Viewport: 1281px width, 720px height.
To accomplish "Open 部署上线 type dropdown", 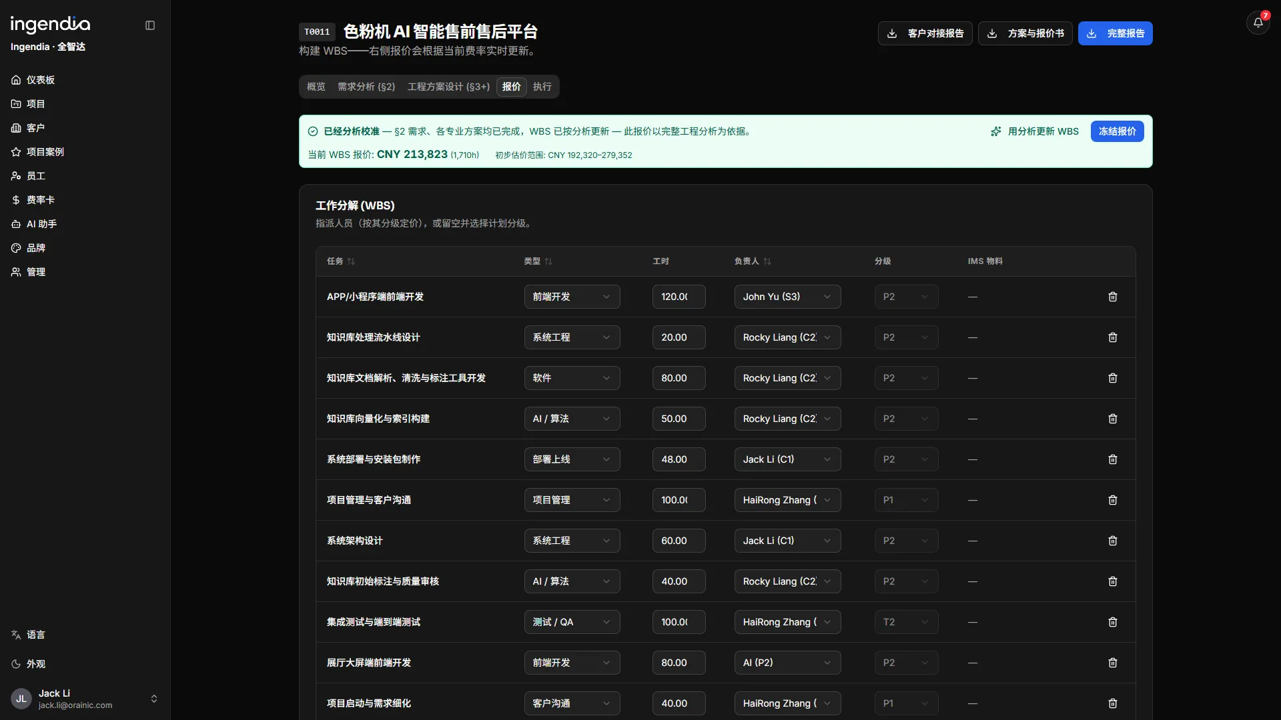I will tap(572, 459).
